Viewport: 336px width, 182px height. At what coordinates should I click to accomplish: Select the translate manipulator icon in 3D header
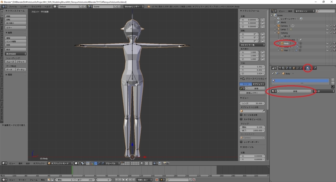tap(95, 163)
